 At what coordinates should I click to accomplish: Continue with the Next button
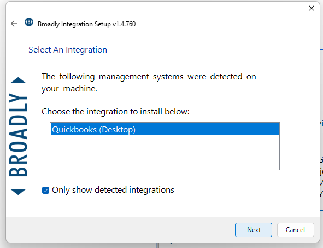point(254,230)
